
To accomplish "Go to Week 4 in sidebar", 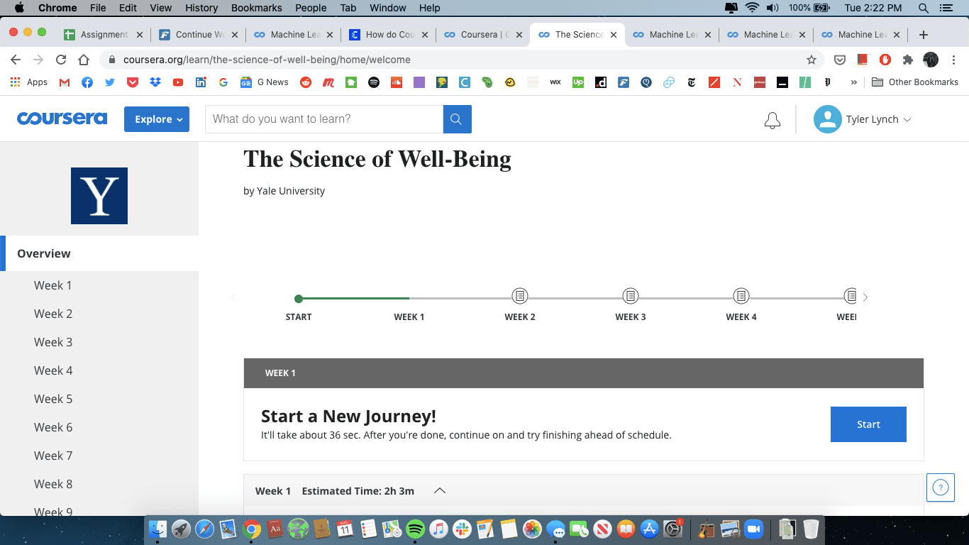I will pos(53,370).
